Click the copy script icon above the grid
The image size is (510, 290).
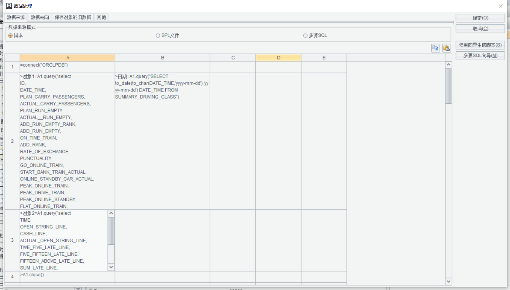click(436, 48)
